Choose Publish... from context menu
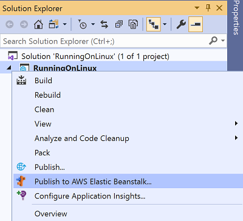The image size is (243, 221). point(128,167)
